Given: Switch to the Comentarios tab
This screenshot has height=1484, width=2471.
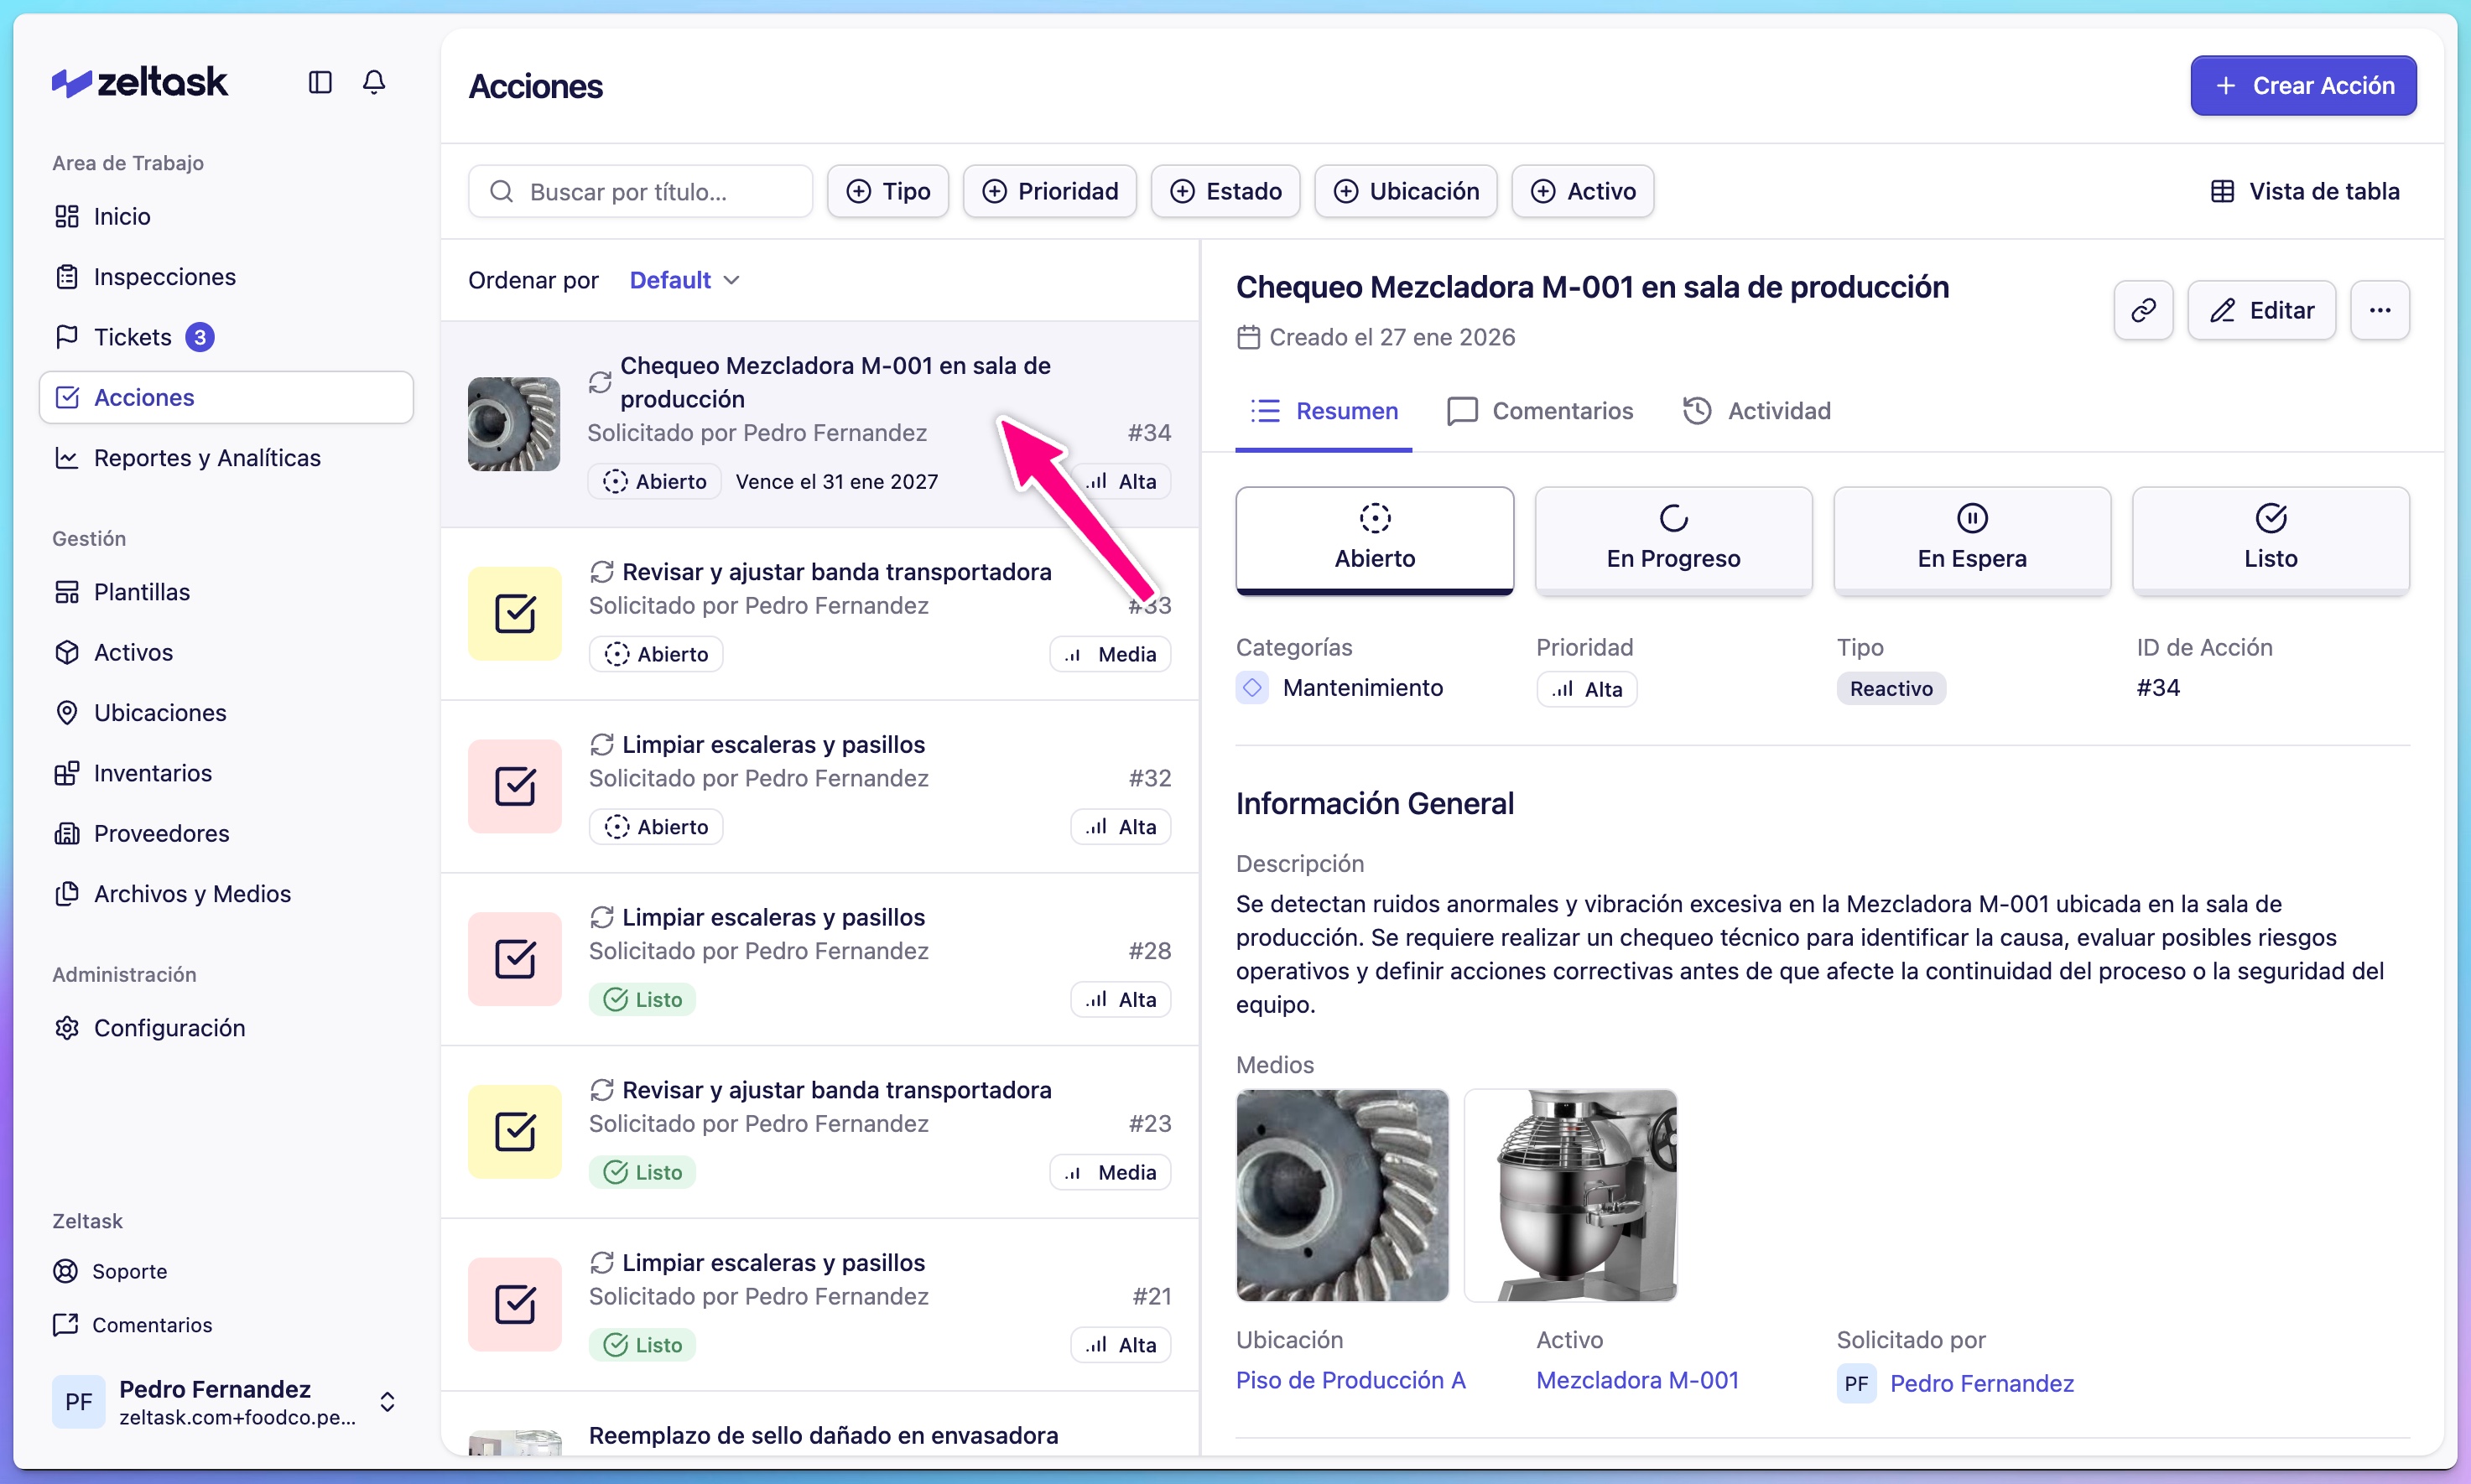Looking at the screenshot, I should pos(1538,410).
